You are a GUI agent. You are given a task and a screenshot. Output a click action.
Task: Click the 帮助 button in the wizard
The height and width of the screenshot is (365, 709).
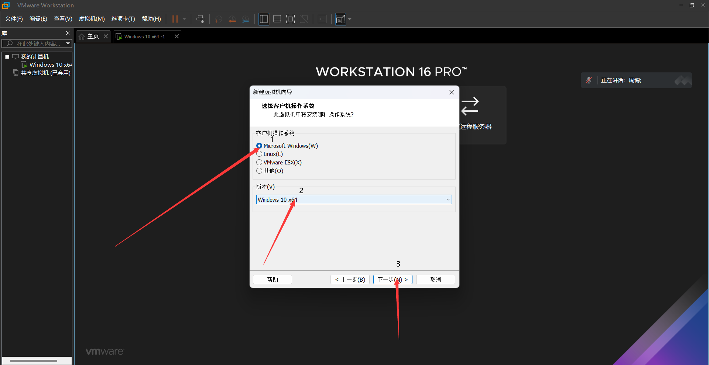coord(273,279)
